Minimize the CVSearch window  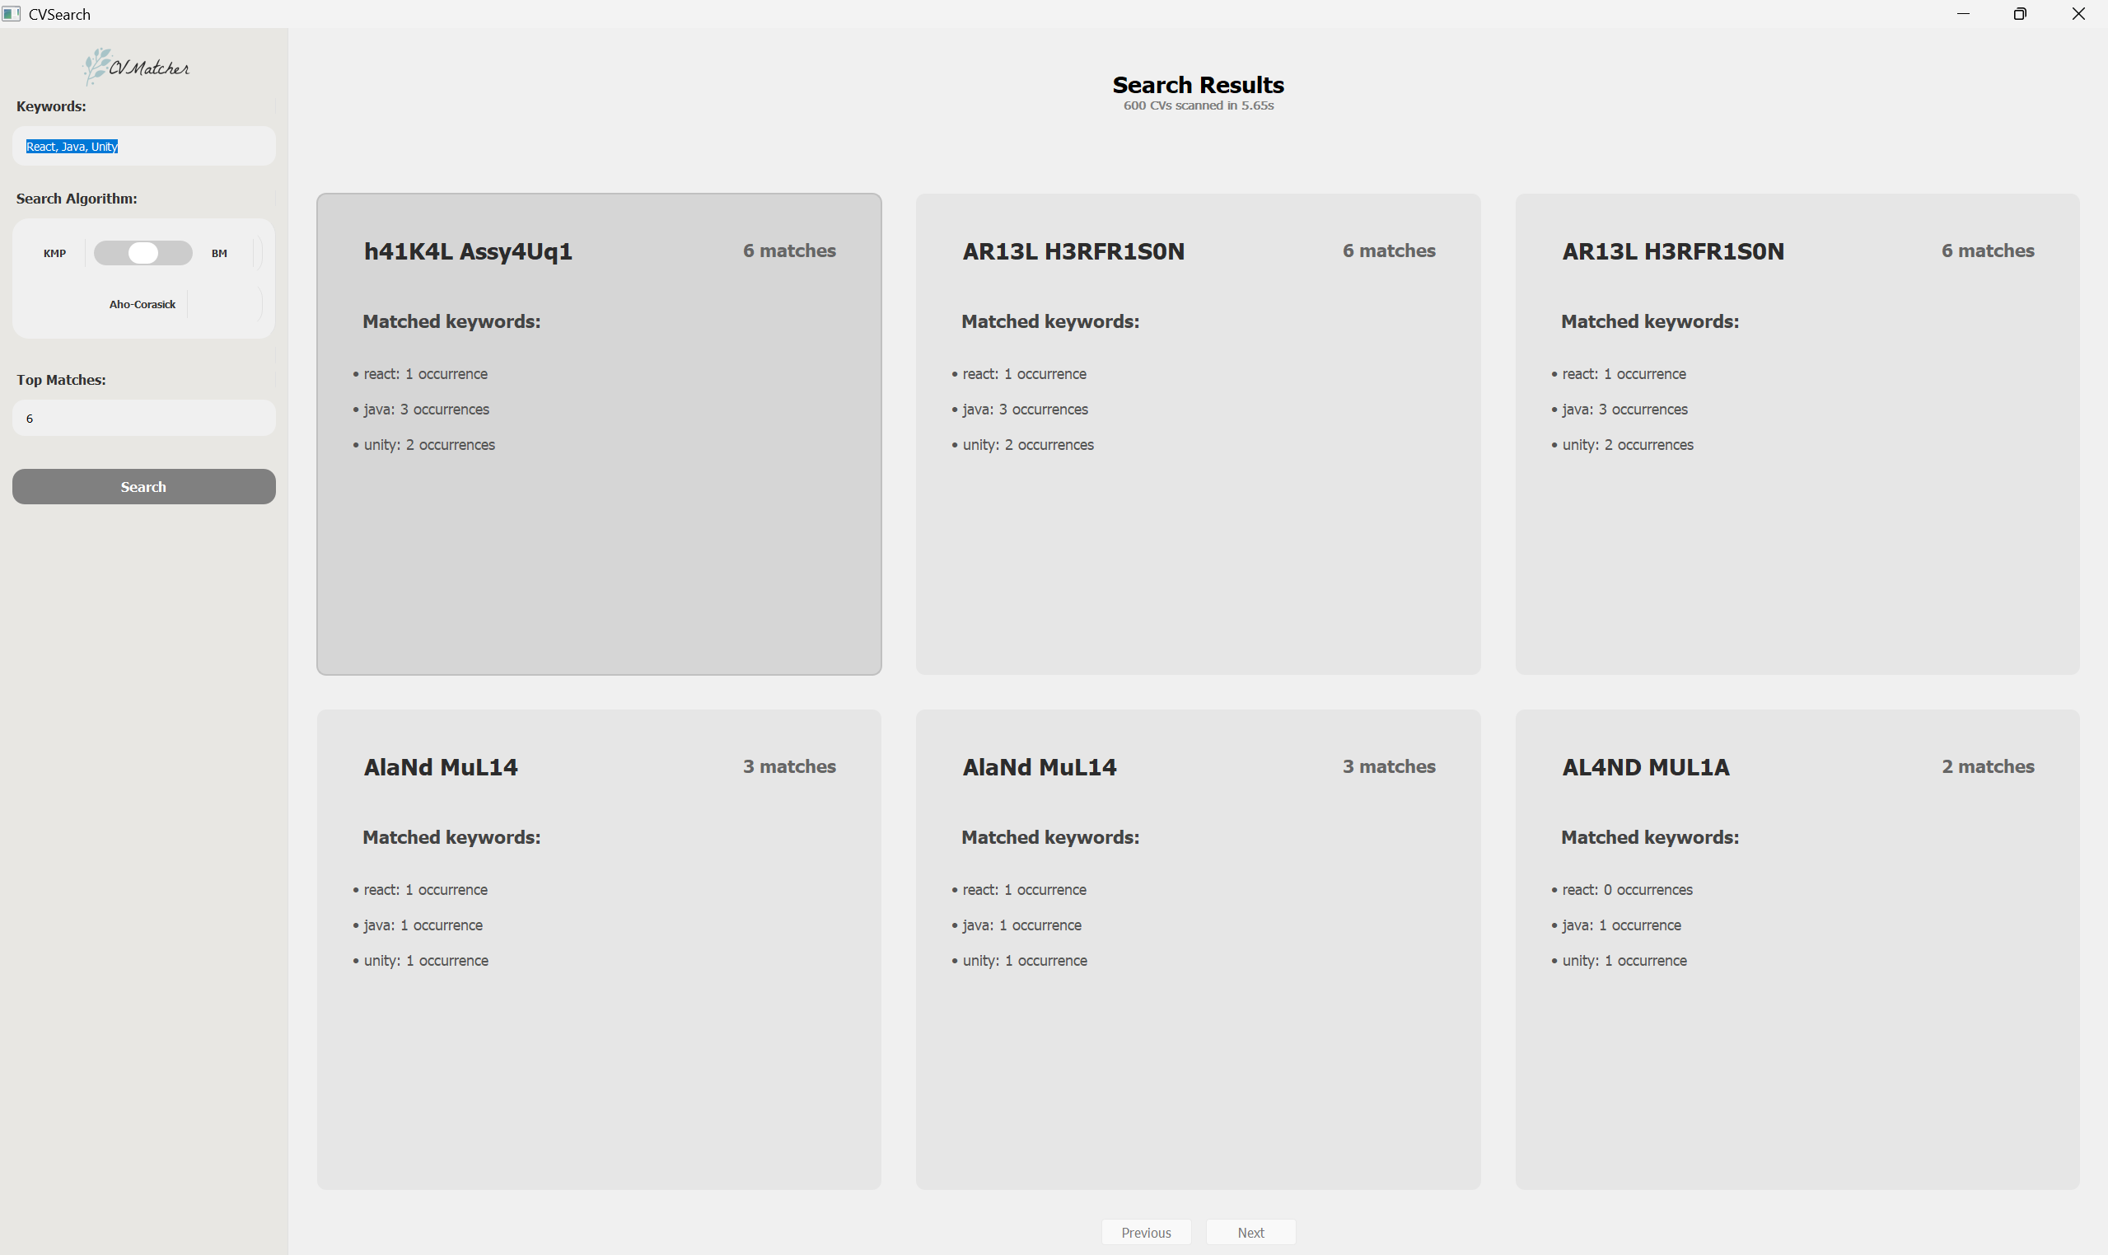1963,13
